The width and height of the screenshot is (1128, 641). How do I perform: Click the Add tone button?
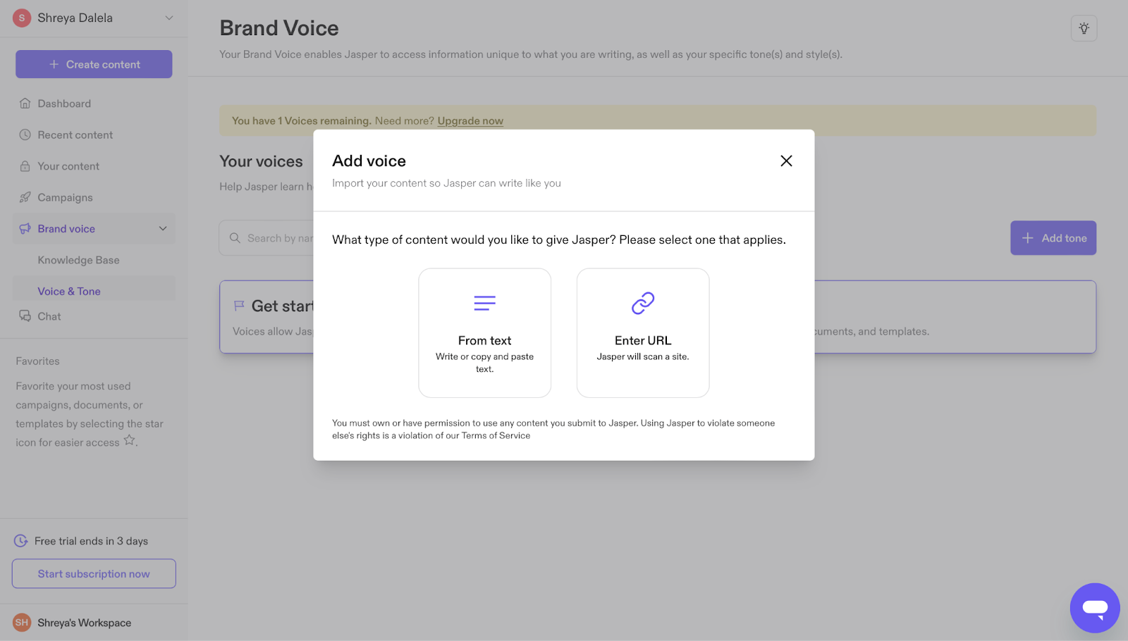pyautogui.click(x=1053, y=238)
